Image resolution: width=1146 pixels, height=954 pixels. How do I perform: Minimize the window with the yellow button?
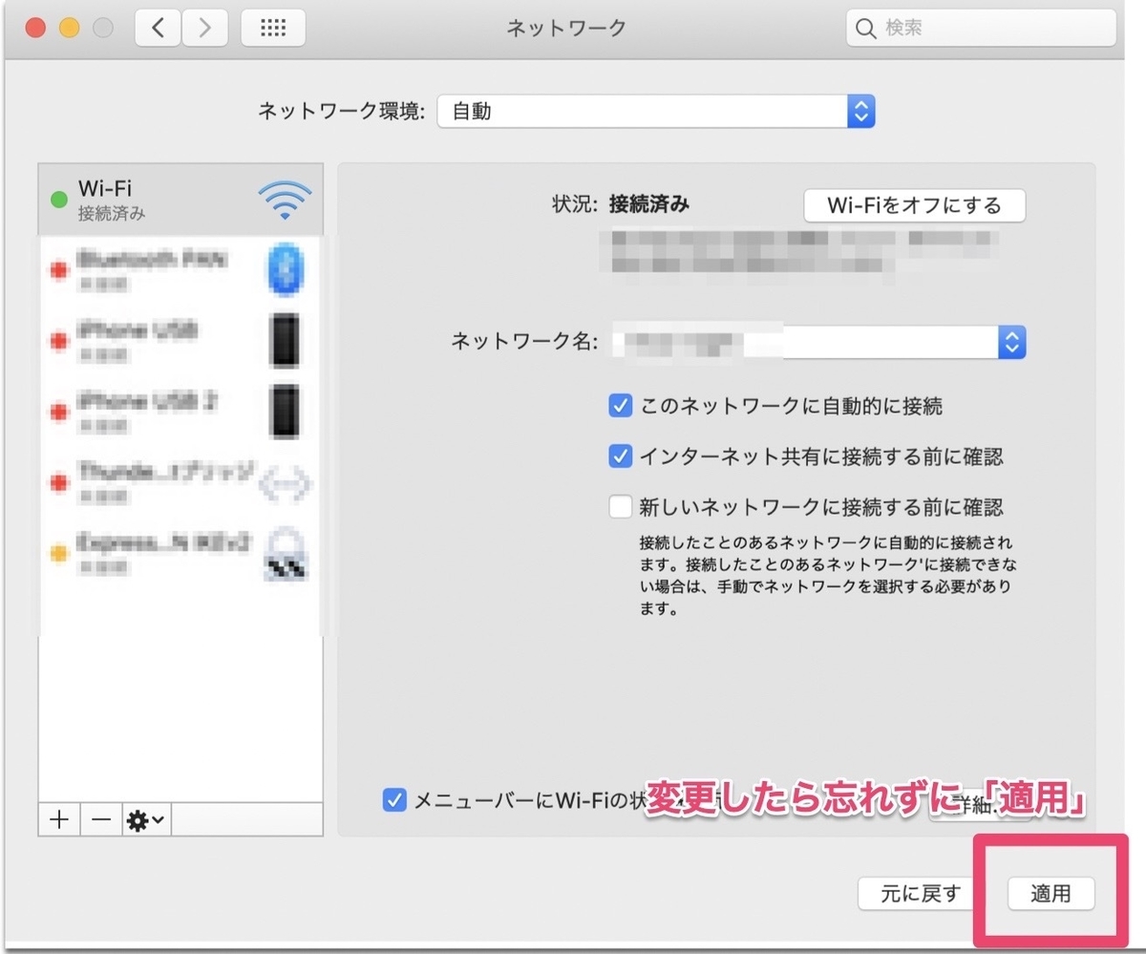[x=69, y=28]
